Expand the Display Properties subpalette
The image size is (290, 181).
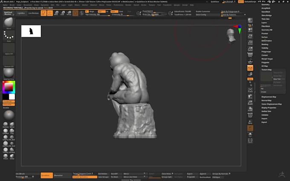coord(269,108)
